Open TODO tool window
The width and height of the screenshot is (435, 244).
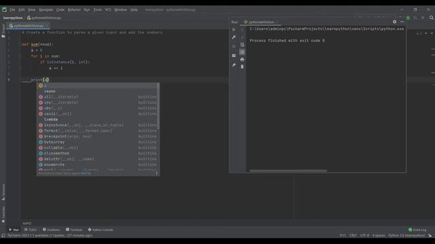(x=30, y=230)
